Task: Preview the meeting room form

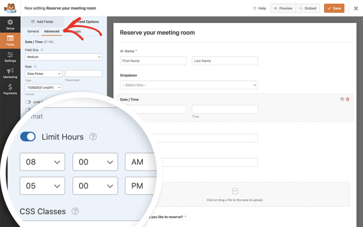Action: (x=283, y=8)
